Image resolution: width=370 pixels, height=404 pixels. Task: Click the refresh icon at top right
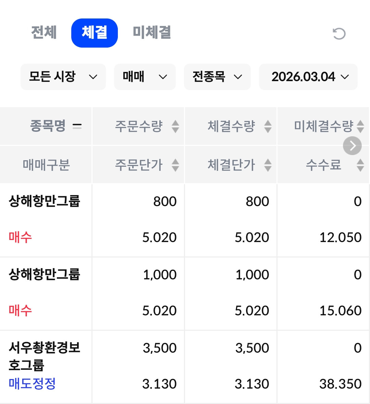pyautogui.click(x=339, y=34)
